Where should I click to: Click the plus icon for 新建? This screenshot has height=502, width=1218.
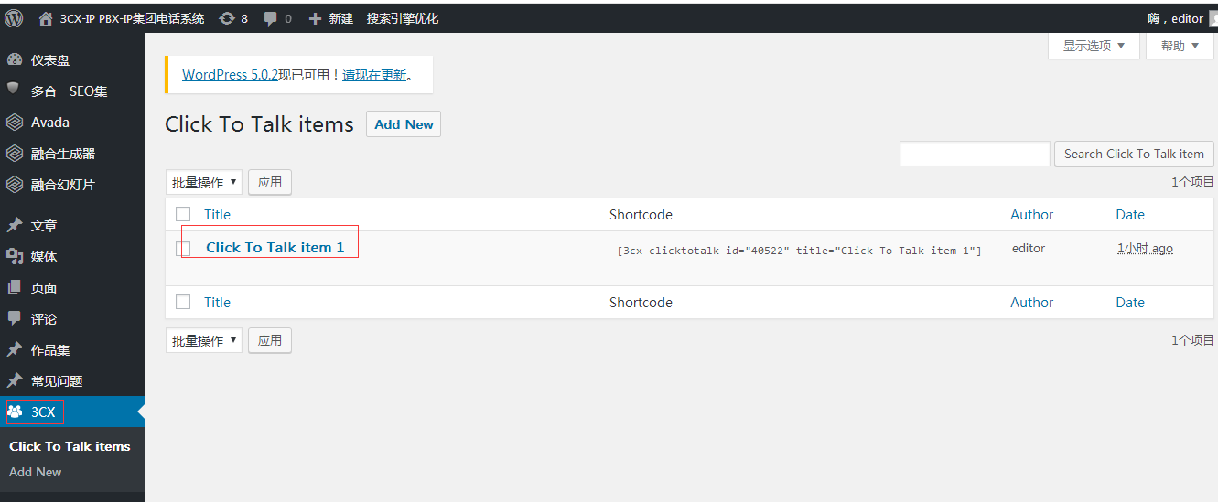pyautogui.click(x=315, y=18)
